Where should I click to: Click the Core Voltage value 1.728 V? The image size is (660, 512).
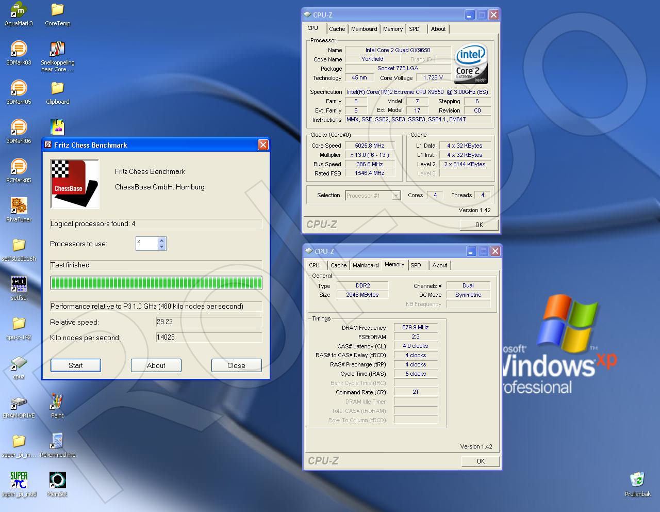(x=433, y=77)
